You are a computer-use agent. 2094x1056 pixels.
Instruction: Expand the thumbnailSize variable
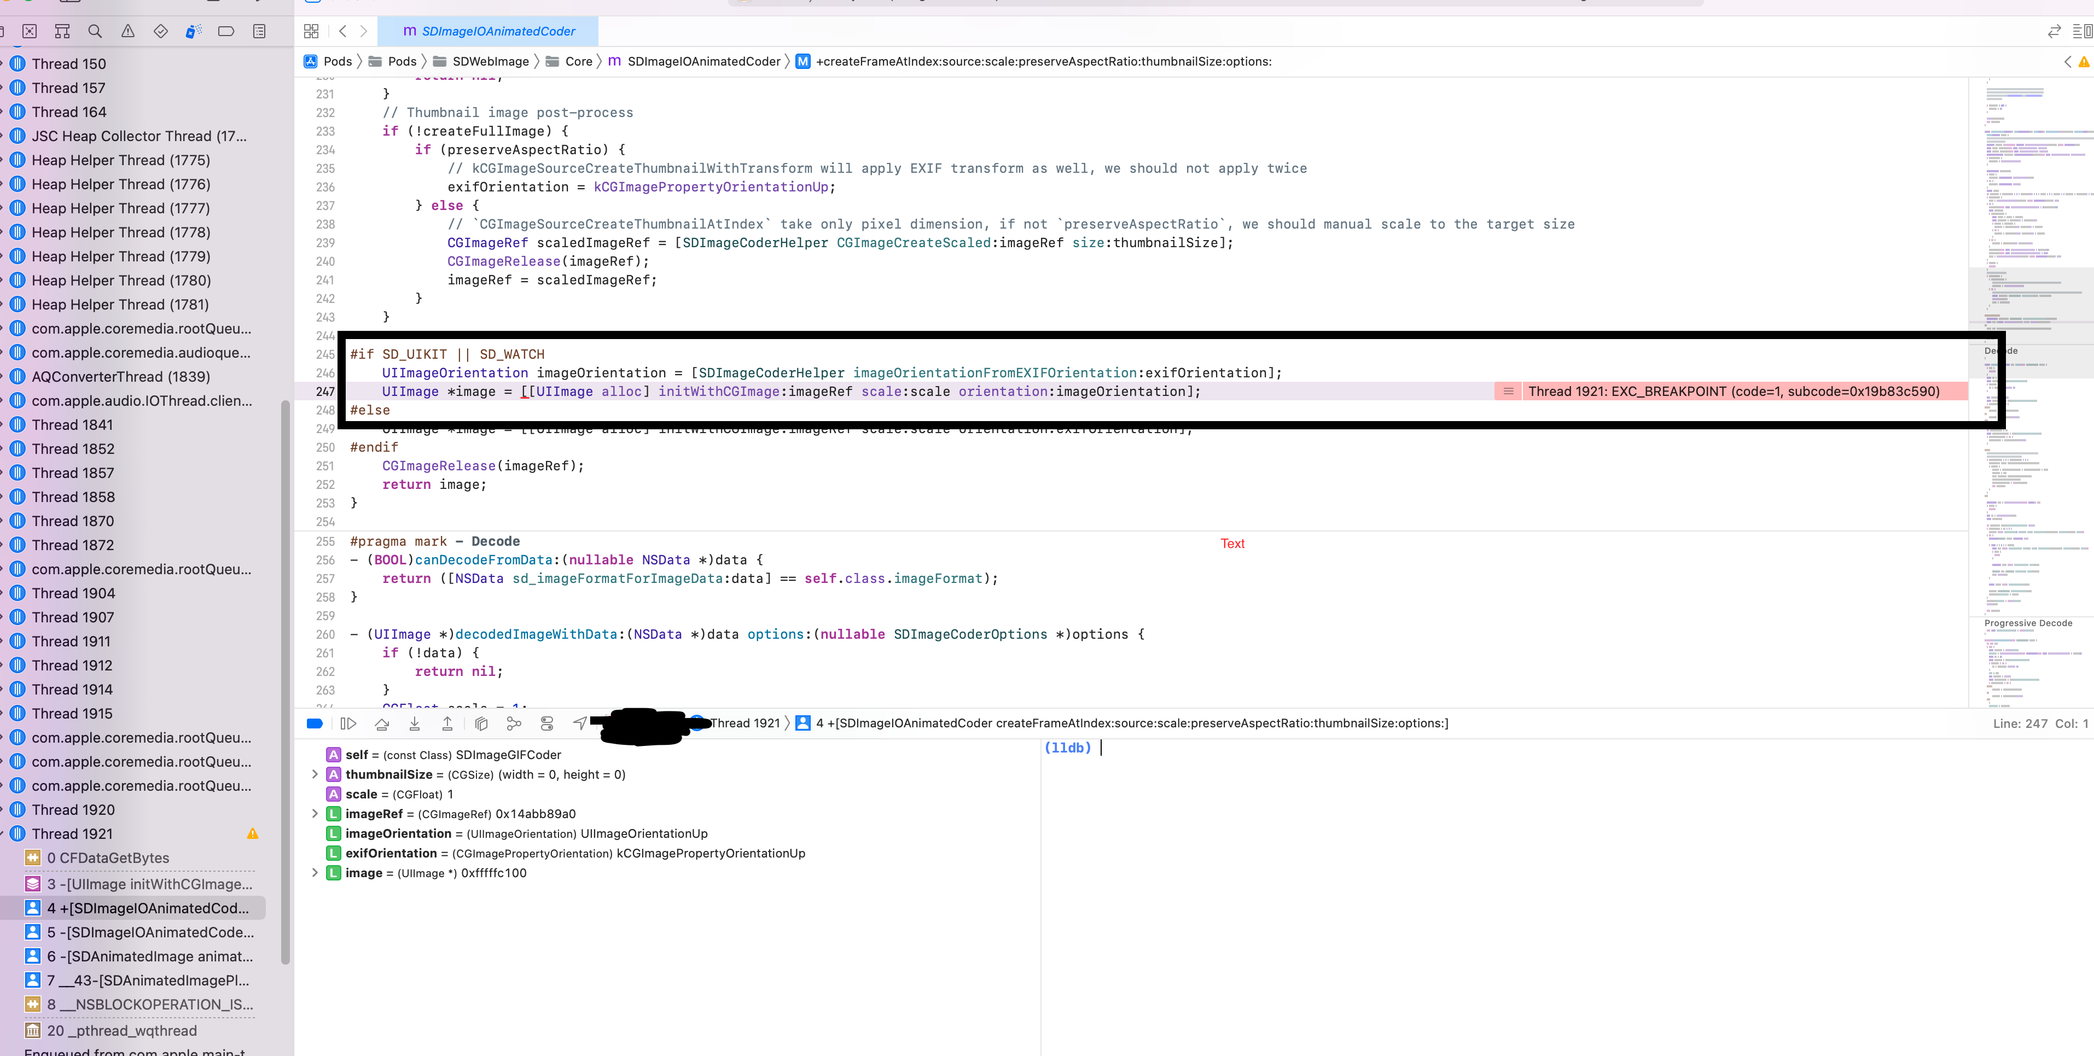tap(315, 774)
